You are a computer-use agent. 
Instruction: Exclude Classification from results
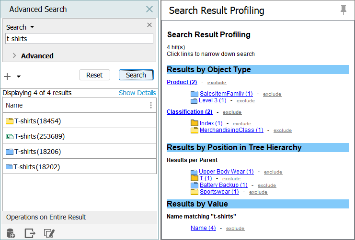(232, 112)
